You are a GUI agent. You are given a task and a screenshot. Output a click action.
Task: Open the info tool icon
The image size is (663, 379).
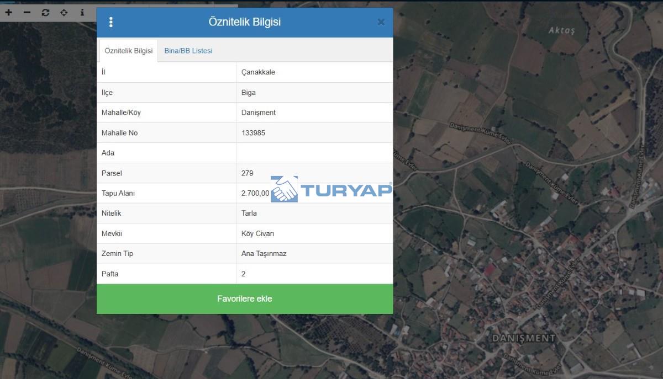click(82, 12)
